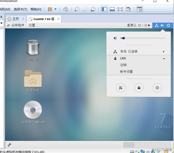Open the power options dropdown arrow

click(x=55, y=9)
